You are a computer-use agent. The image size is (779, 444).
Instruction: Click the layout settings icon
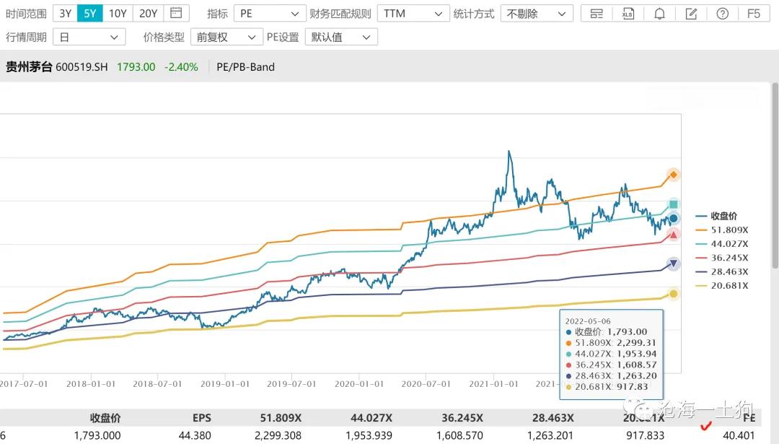click(x=596, y=14)
